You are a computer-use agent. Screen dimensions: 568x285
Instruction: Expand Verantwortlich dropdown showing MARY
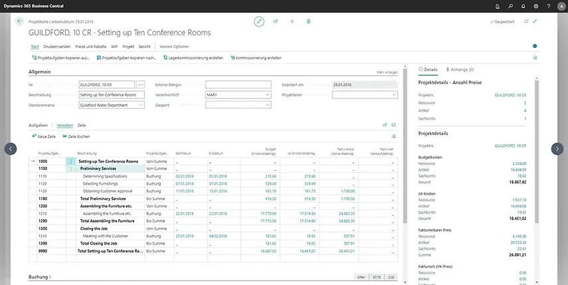pyautogui.click(x=267, y=95)
